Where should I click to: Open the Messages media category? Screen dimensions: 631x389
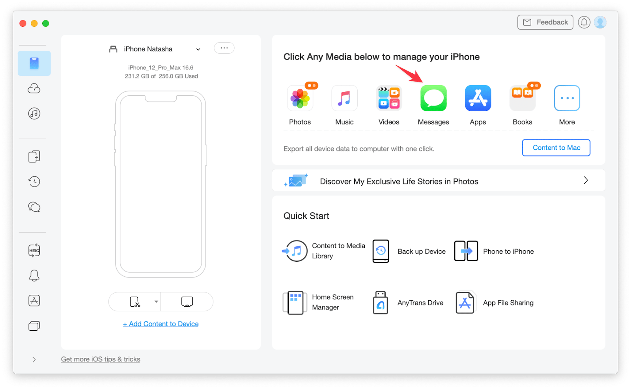pos(433,98)
